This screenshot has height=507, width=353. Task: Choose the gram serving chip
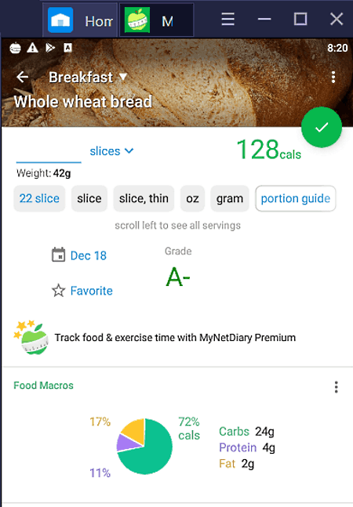[230, 198]
